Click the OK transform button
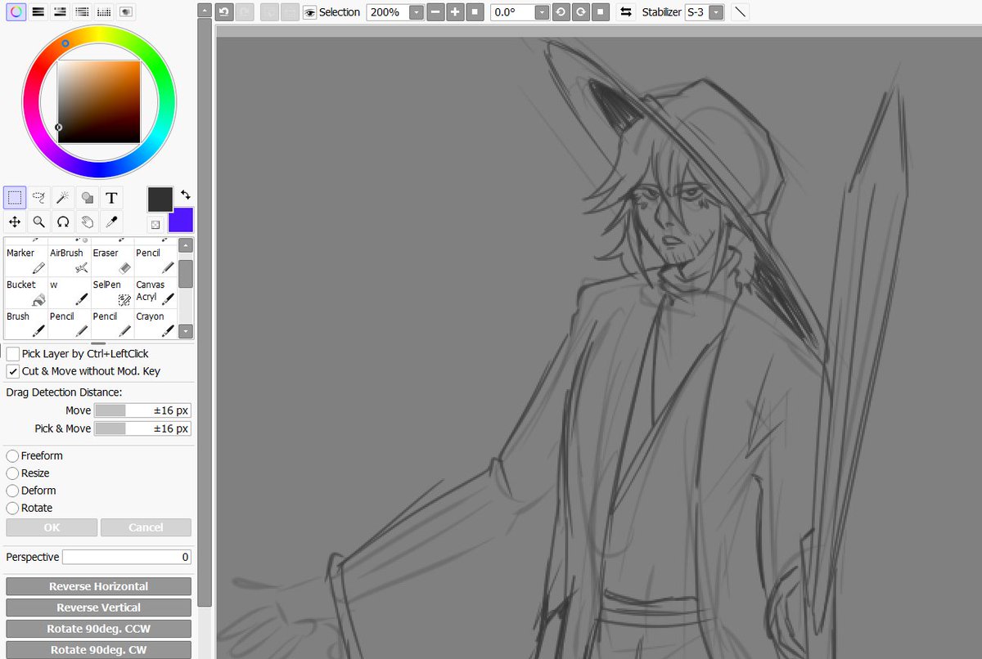This screenshot has width=982, height=659. (x=52, y=527)
